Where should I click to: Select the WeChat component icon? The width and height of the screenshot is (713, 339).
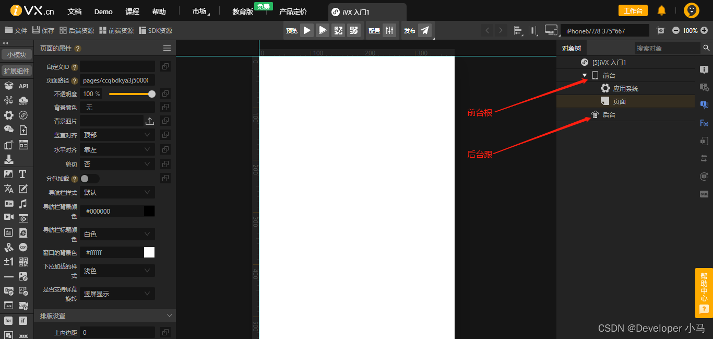[8, 129]
